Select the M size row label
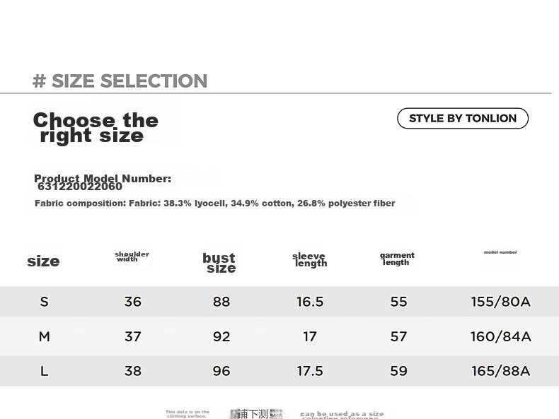Image resolution: width=559 pixels, height=419 pixels. click(x=44, y=336)
